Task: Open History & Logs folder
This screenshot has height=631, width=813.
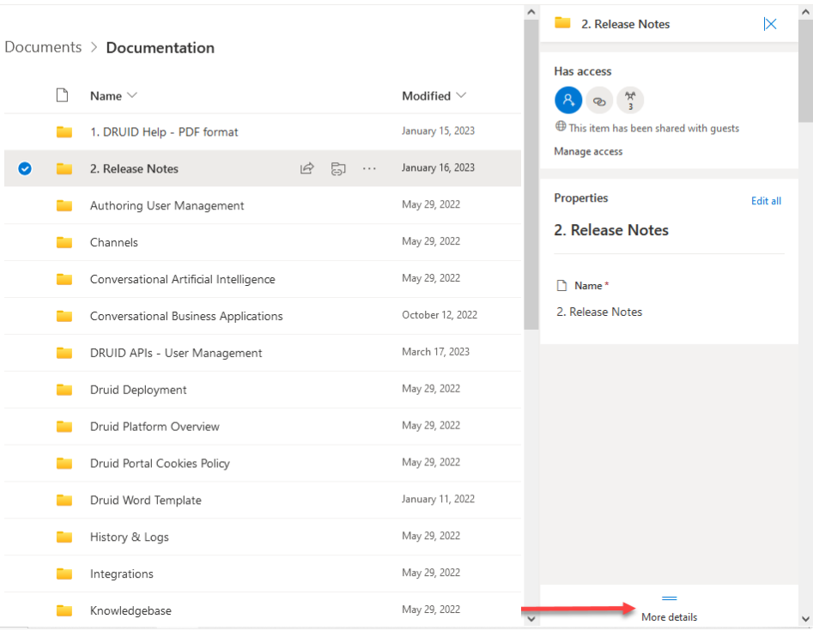Action: [x=129, y=537]
